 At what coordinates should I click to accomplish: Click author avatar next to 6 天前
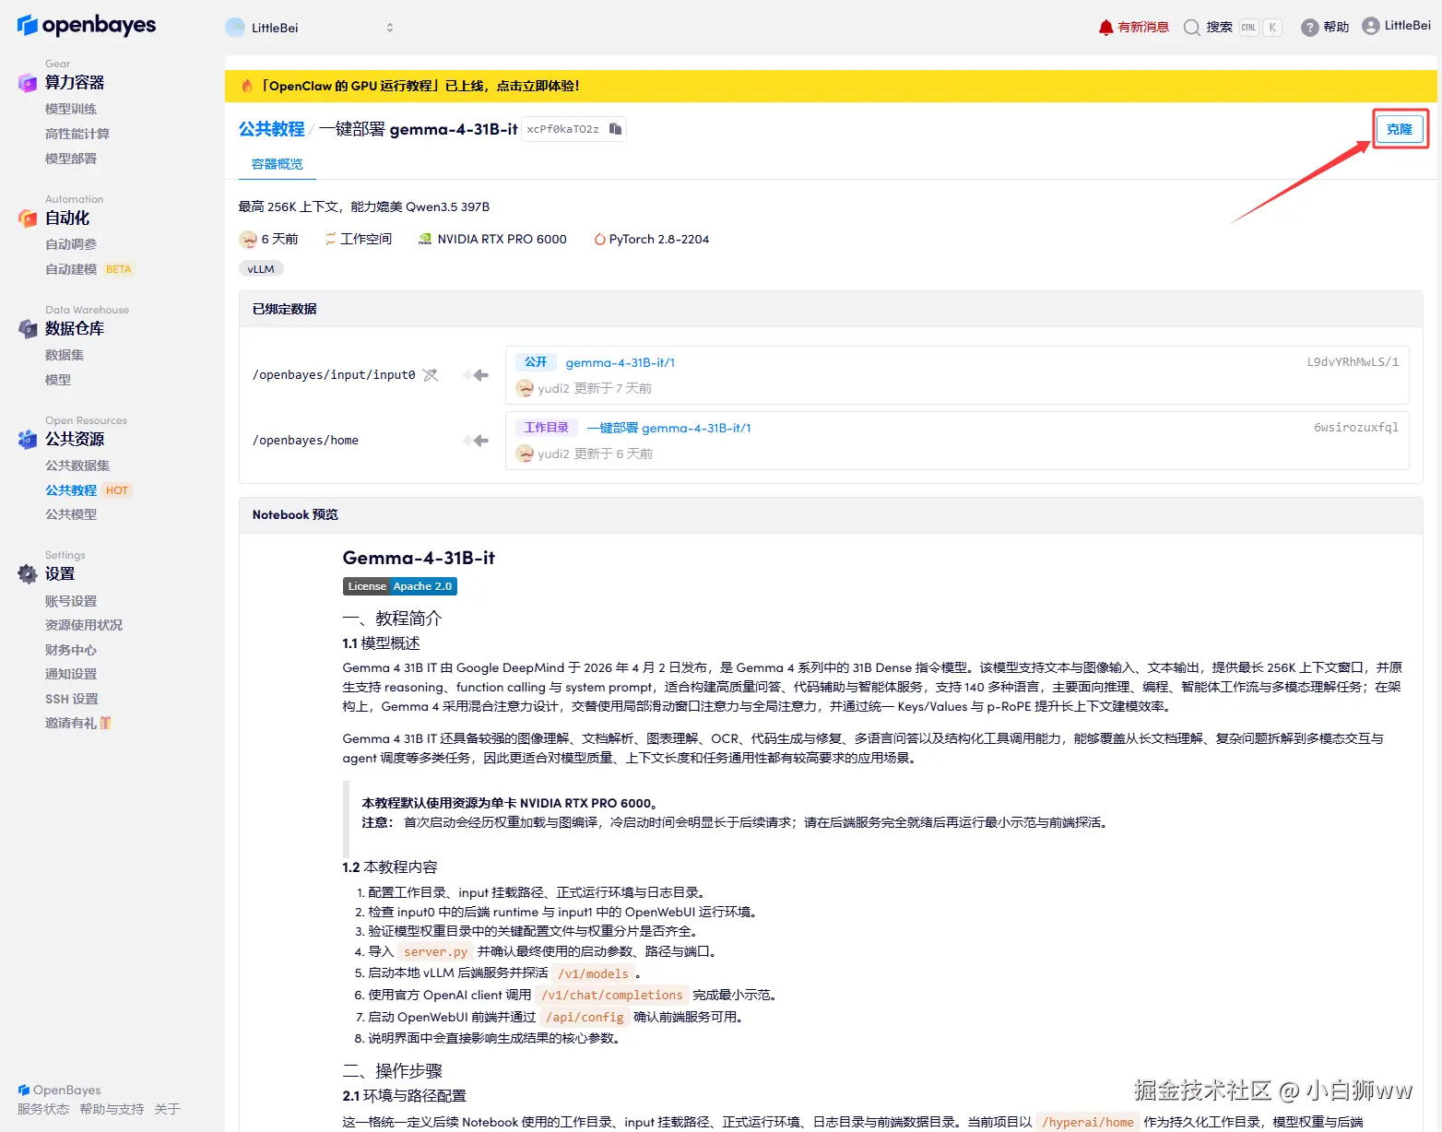[248, 239]
